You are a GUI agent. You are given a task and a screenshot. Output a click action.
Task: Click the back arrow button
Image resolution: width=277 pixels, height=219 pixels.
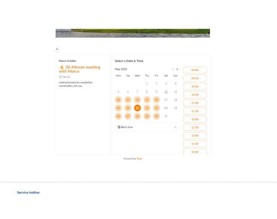(57, 49)
